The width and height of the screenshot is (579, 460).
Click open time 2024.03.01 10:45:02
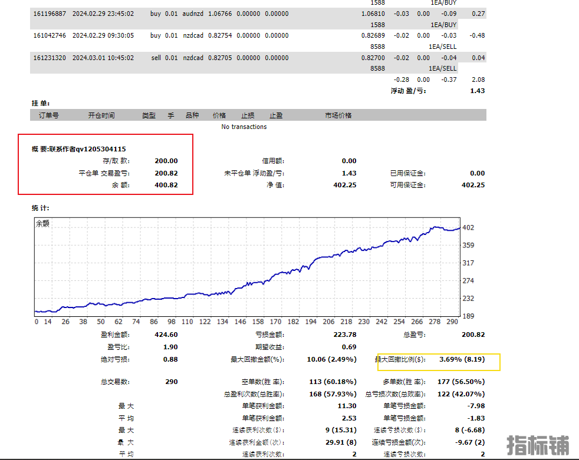tap(103, 58)
